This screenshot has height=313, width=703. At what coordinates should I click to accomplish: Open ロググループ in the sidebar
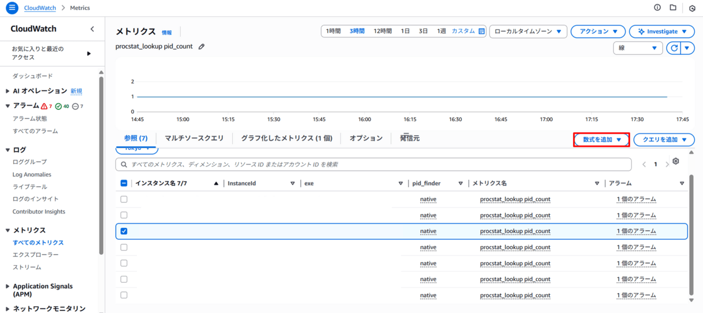click(30, 162)
